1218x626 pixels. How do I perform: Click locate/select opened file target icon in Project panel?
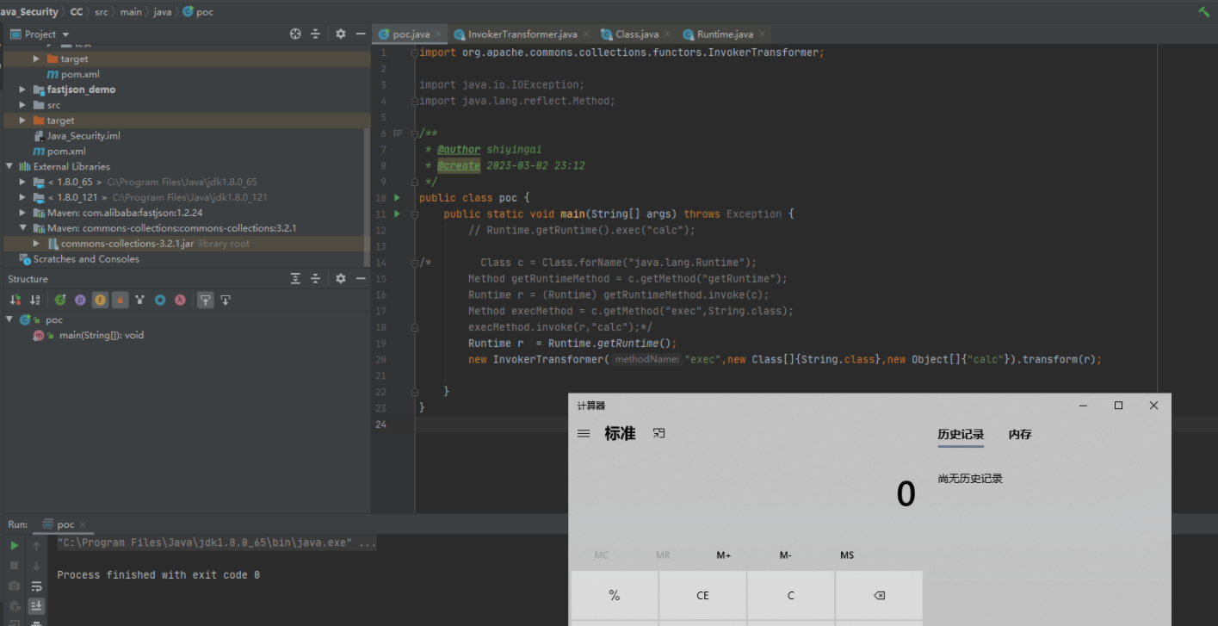[295, 34]
